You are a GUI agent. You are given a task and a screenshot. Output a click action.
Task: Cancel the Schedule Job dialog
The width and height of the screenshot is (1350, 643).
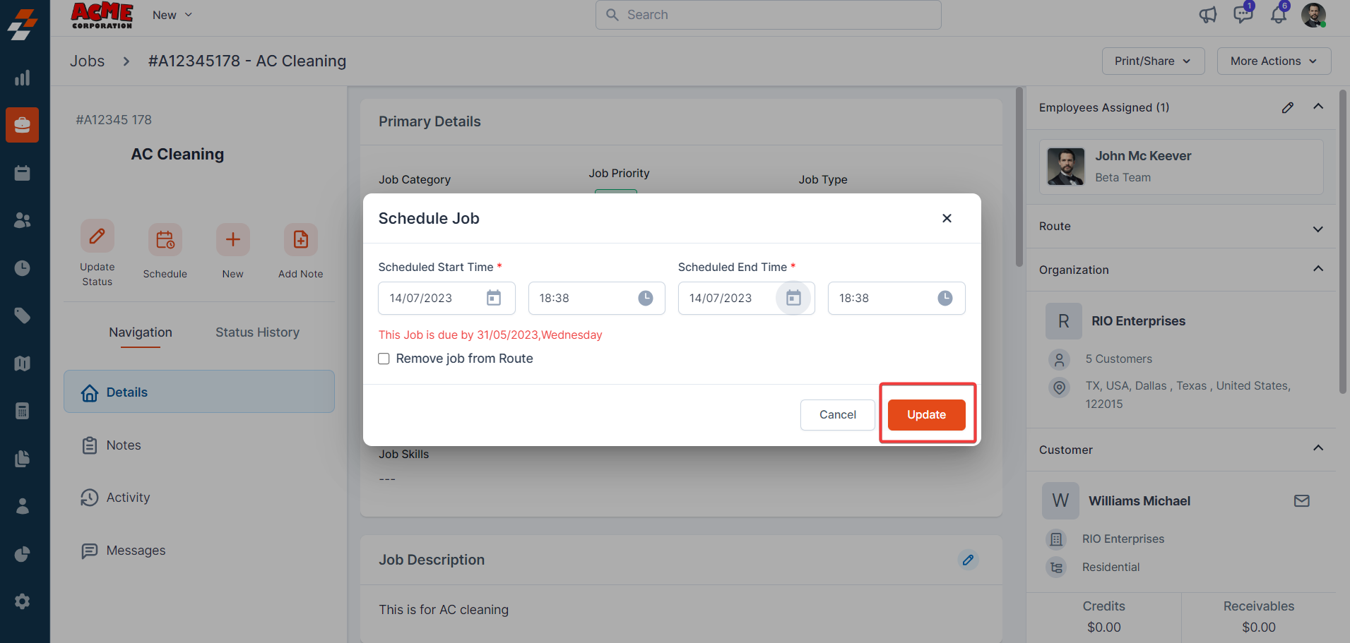(x=837, y=414)
